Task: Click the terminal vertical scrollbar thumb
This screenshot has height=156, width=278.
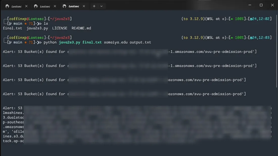Action: (276, 51)
